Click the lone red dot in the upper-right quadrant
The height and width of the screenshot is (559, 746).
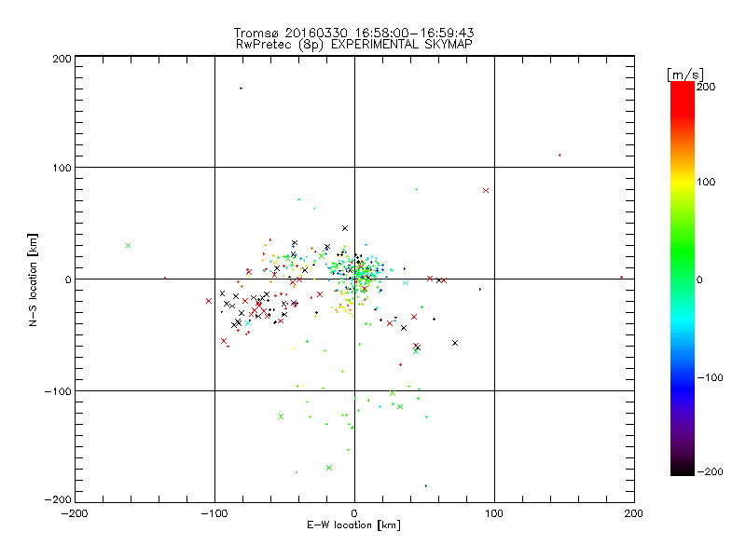point(559,155)
